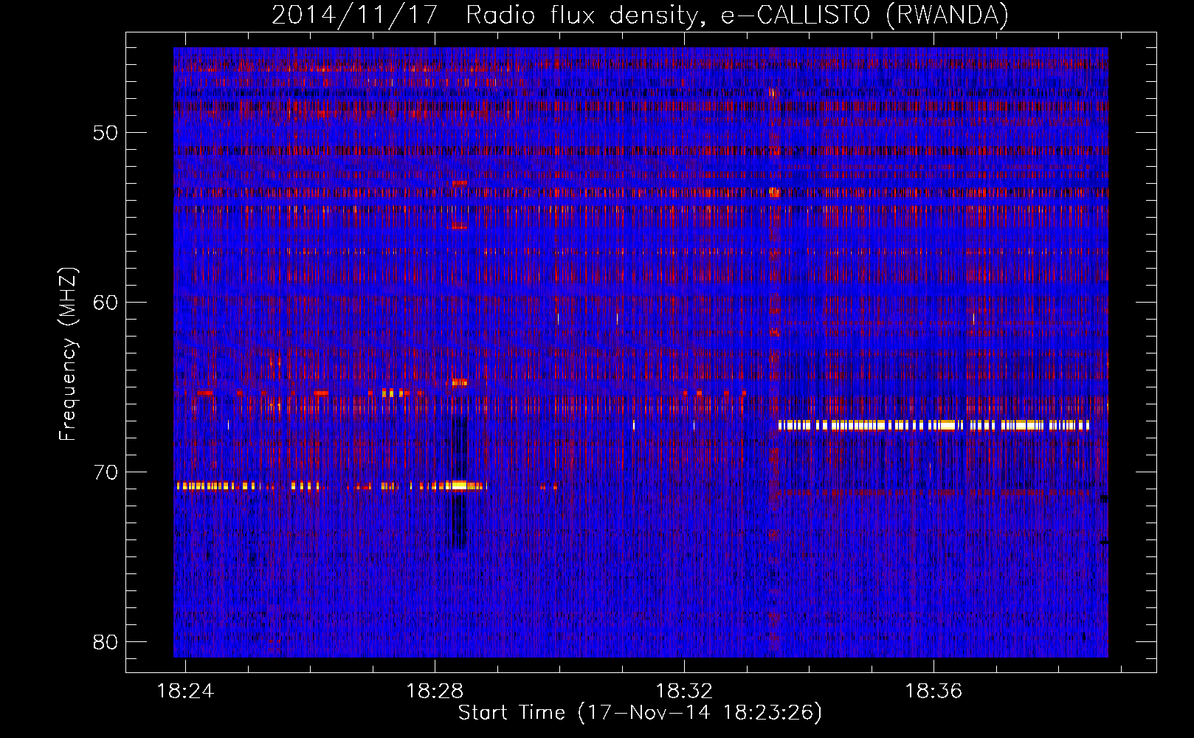
Task: Click the 18:28 time tick label
Action: pyautogui.click(x=435, y=691)
